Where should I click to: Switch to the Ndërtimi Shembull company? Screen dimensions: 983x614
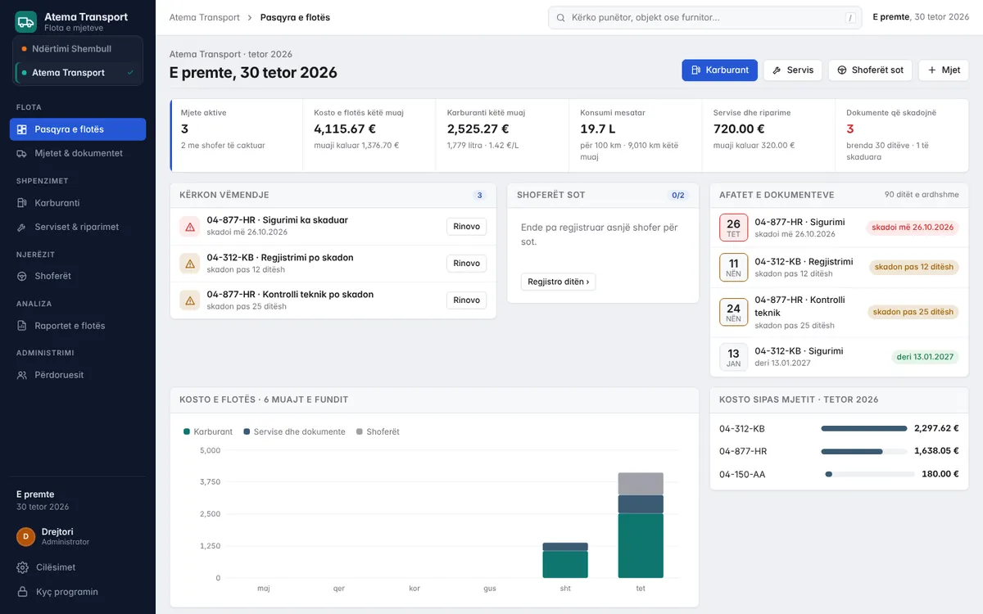point(78,49)
